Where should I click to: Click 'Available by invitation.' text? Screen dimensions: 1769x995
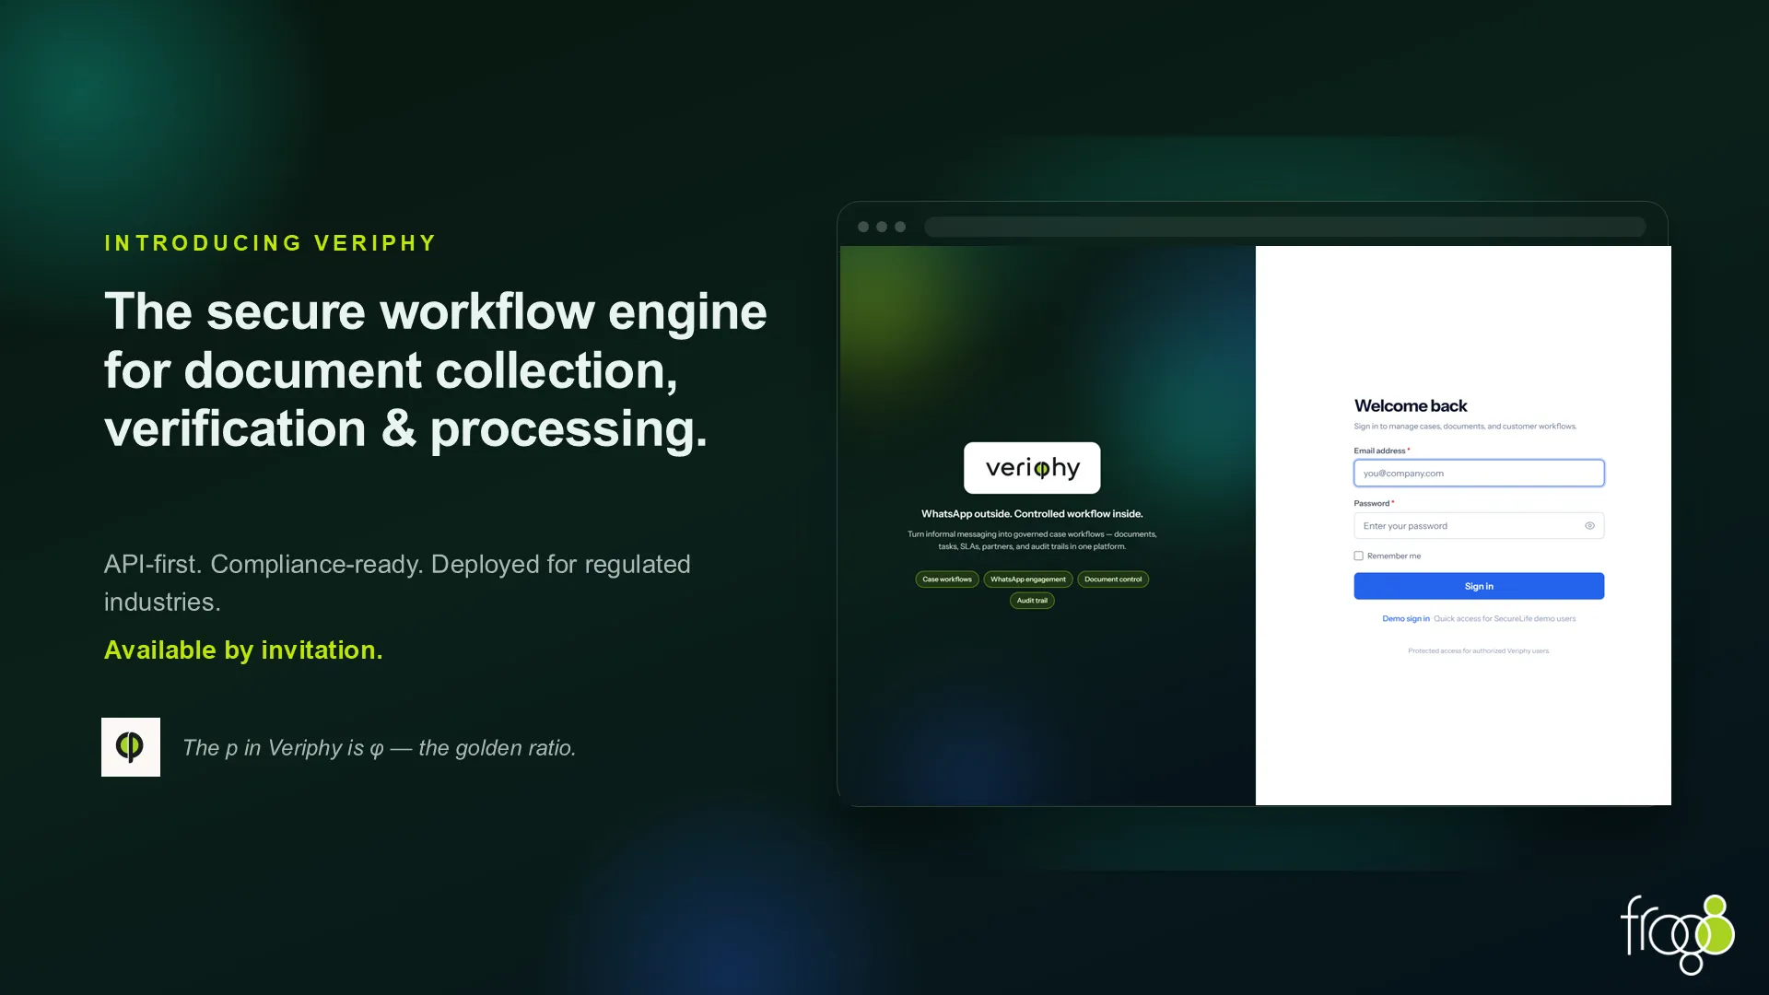[x=243, y=650]
